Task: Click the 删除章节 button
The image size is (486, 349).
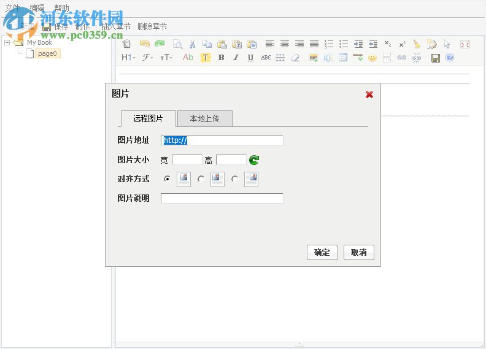Action: 152,27
